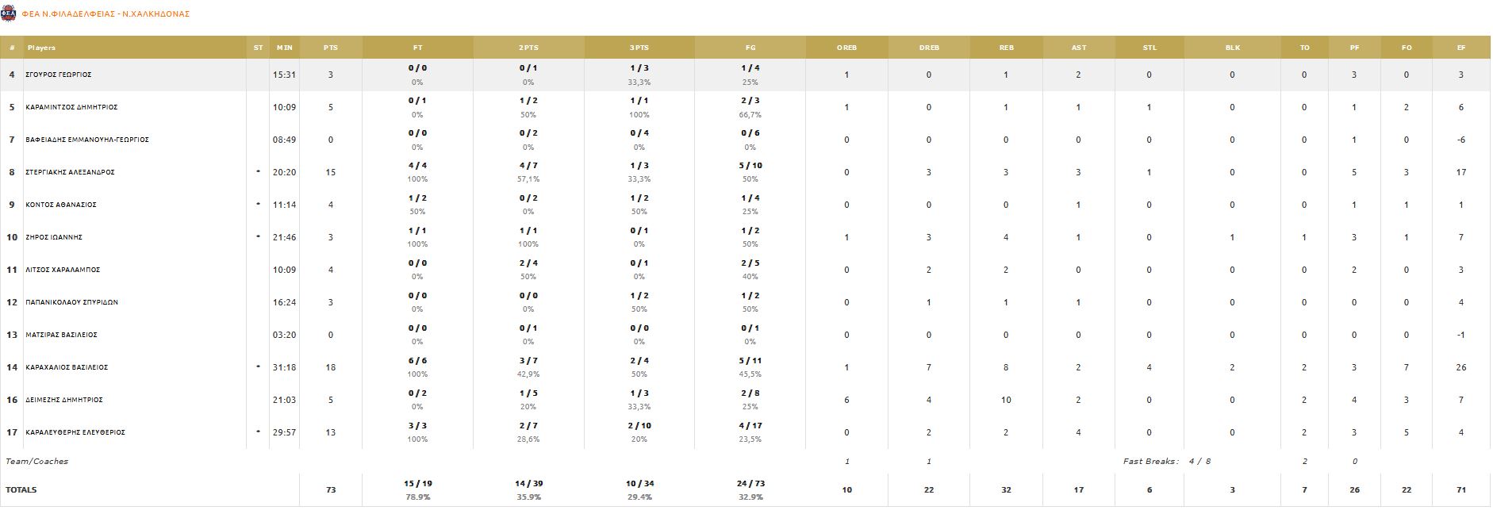Click the starter marker for ΚΟΝΤΟΣ ΑΘΑΝΑΣΙΟΣ
Viewport: 1493px width, 514px height.
tap(258, 204)
